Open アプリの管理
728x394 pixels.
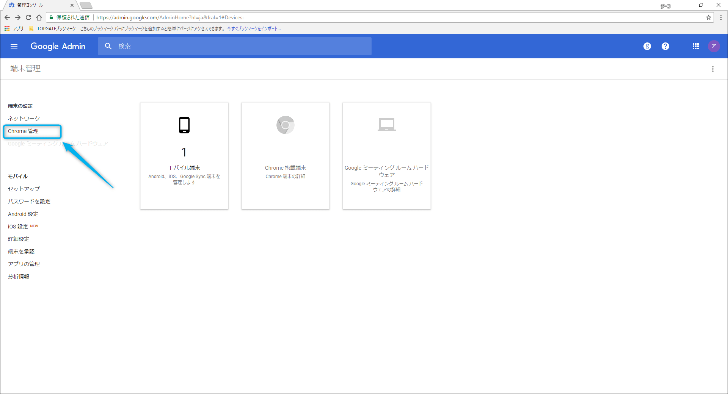pyautogui.click(x=24, y=264)
